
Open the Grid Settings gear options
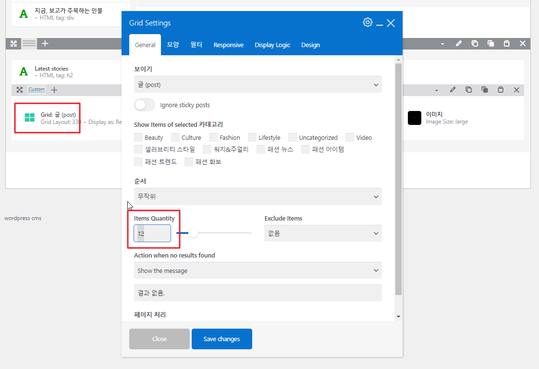367,23
